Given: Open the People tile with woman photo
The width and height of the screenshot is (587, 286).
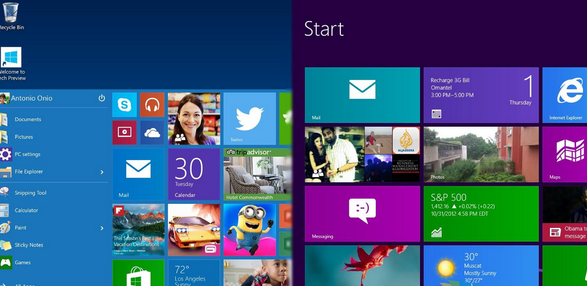Looking at the screenshot, I should (194, 118).
